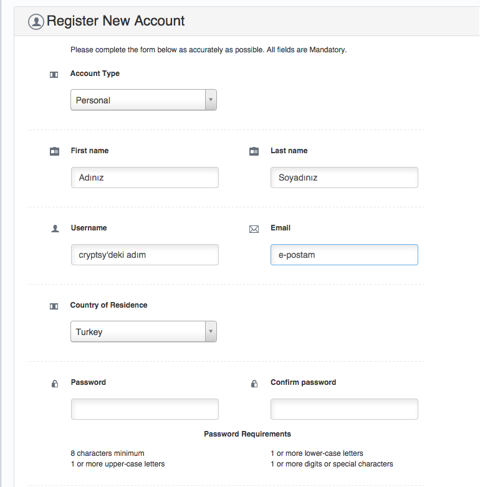The height and width of the screenshot is (487, 480).
Task: Click into the Username text field
Action: tap(145, 255)
